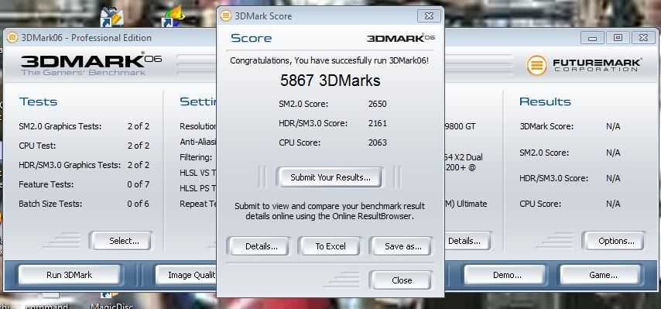The height and width of the screenshot is (309, 661).
Task: Open the Image Quality button
Action: point(186,275)
